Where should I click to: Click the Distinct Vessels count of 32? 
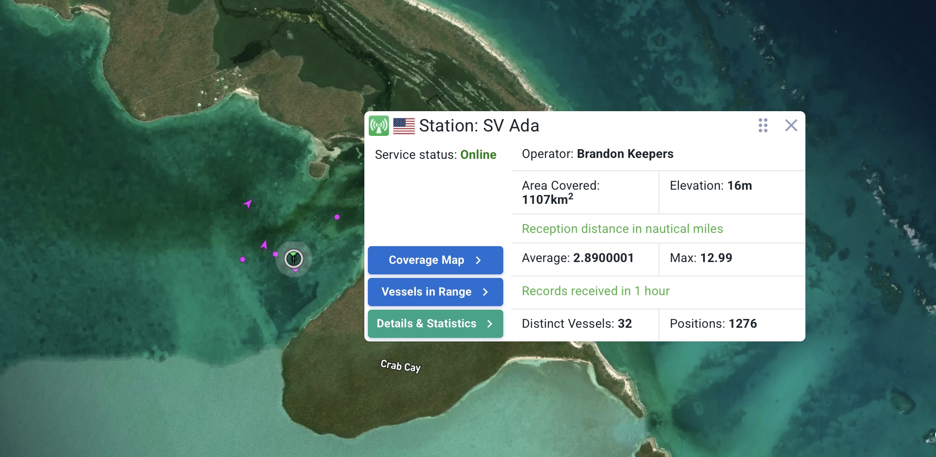tap(624, 324)
